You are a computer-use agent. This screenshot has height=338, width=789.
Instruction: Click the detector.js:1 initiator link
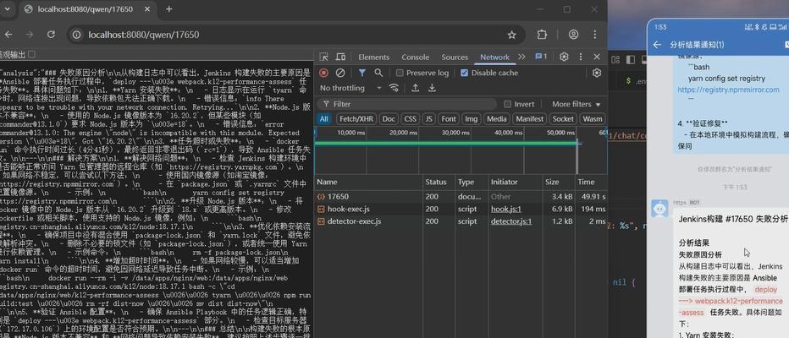pos(511,221)
